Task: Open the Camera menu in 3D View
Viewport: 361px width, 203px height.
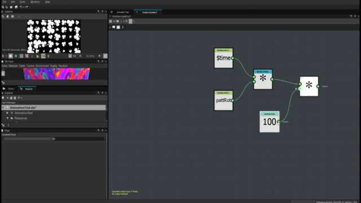Action: pos(30,66)
